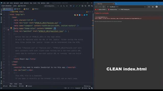
Task: Click the Stop icon in the toolbar
Action: [67, 6]
